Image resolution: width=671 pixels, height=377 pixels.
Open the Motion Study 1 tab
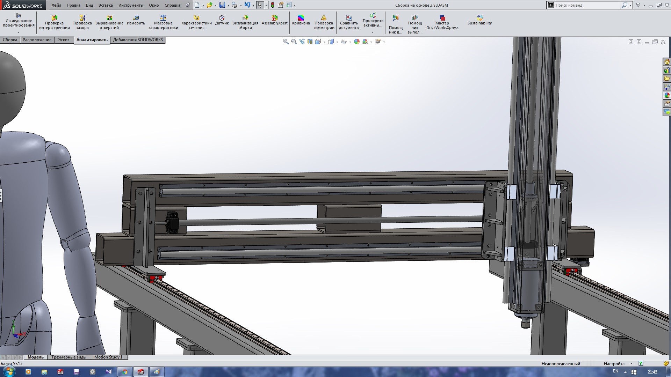pos(108,357)
